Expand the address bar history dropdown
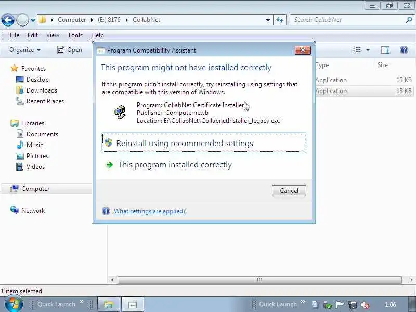The width and height of the screenshot is (416, 312). [268, 20]
